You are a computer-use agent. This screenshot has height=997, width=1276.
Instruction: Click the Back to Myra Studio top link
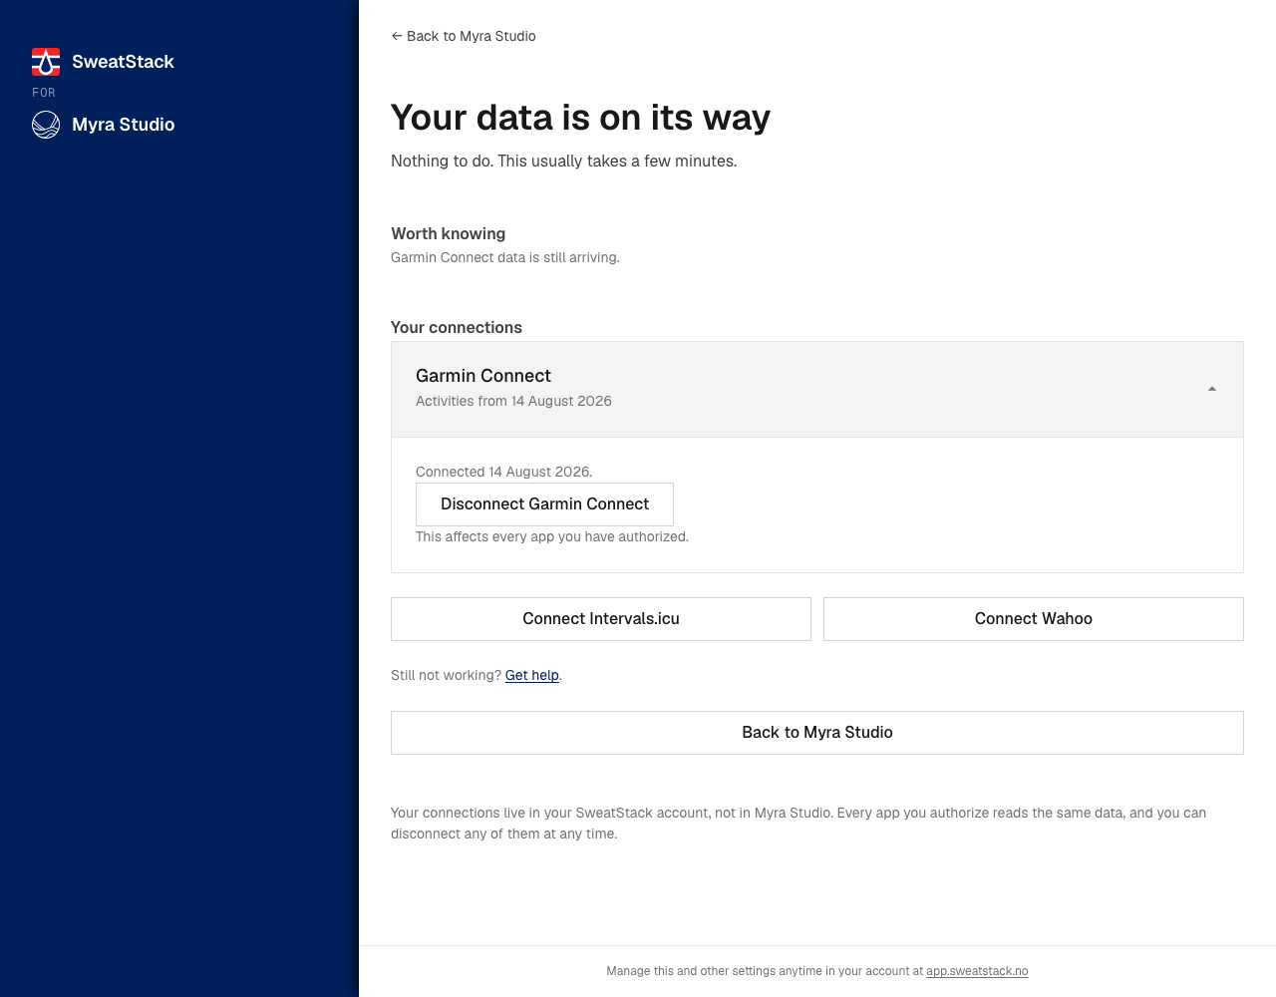464,36
